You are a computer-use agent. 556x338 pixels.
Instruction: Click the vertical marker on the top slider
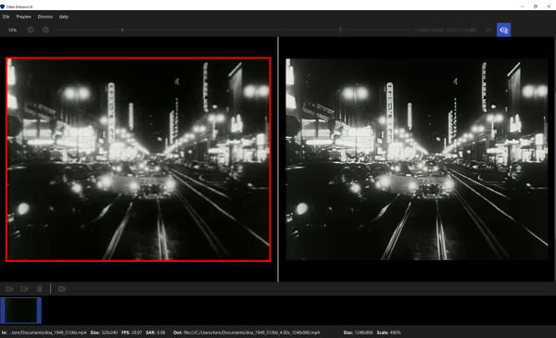coord(340,31)
